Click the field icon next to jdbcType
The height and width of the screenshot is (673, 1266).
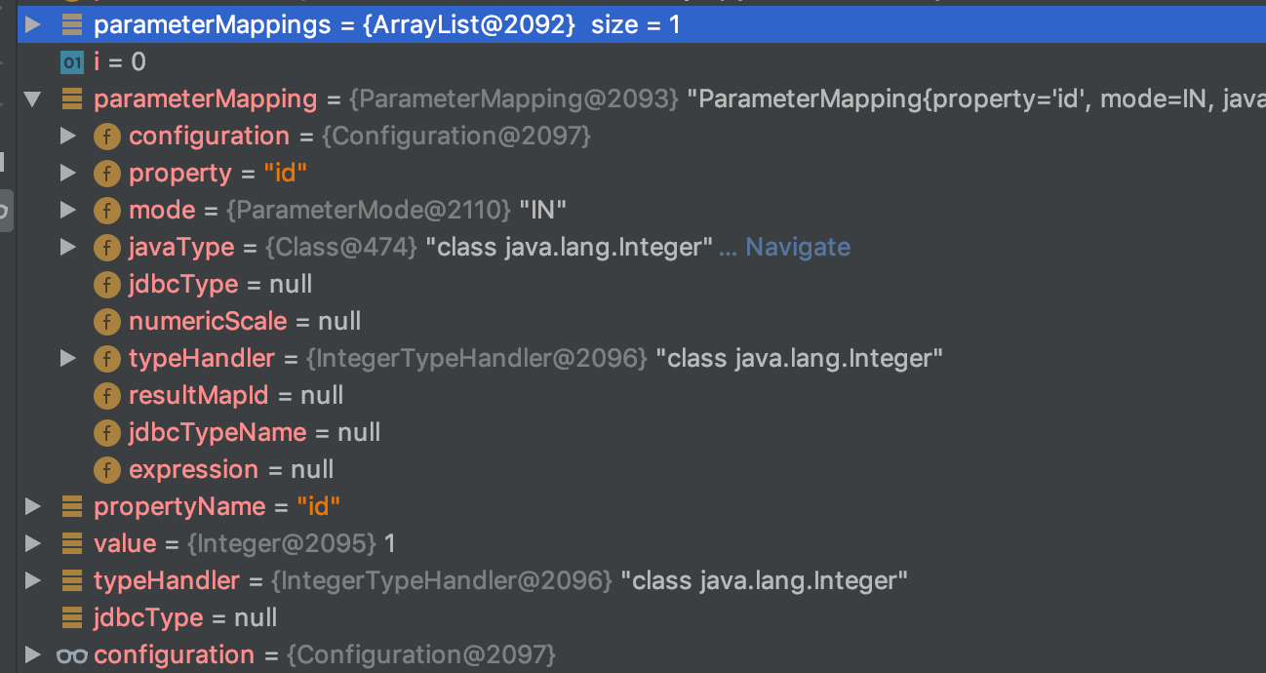click(x=106, y=285)
